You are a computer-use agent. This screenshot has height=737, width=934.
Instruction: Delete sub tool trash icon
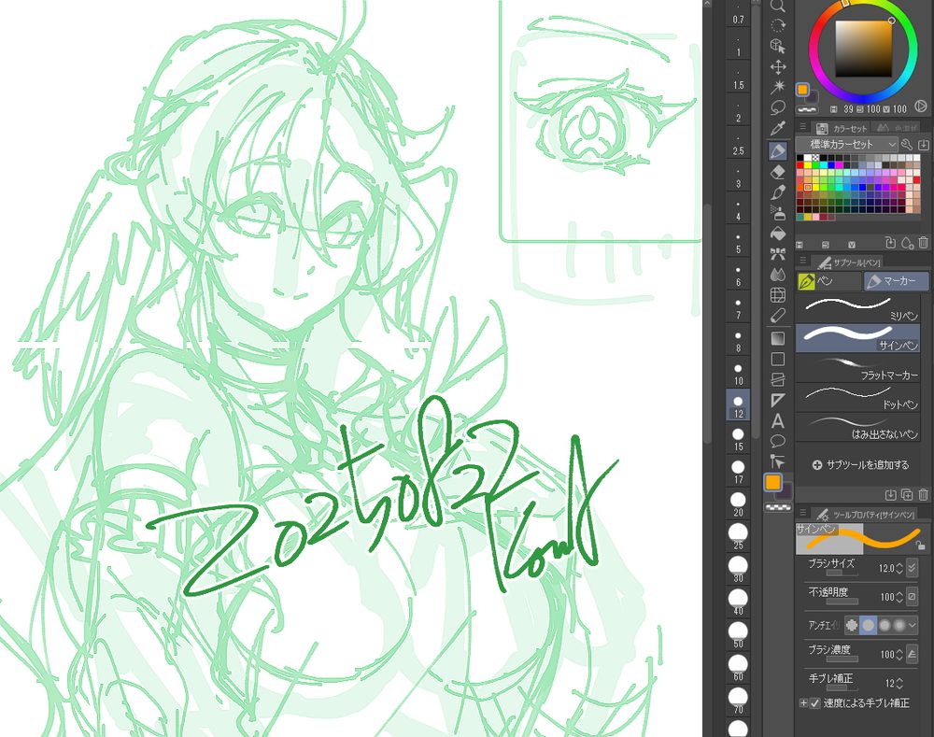[x=924, y=494]
